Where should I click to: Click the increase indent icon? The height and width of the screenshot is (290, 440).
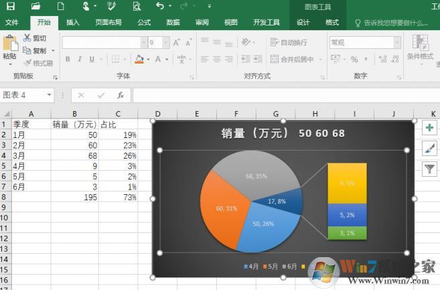pyautogui.click(x=258, y=59)
